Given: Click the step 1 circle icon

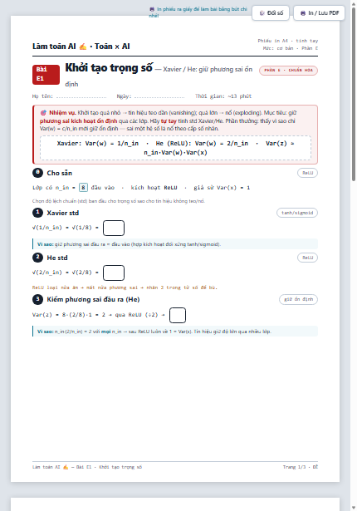Looking at the screenshot, I should point(37,213).
